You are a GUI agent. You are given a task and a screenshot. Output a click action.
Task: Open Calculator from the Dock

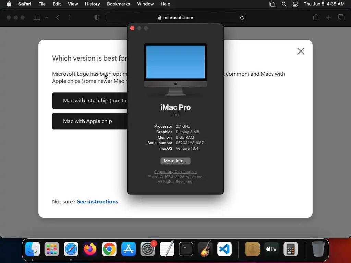click(x=291, y=249)
